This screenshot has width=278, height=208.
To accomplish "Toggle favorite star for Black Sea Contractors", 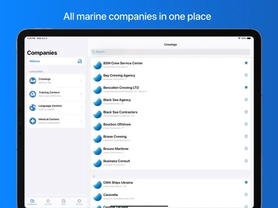I will tap(246, 112).
